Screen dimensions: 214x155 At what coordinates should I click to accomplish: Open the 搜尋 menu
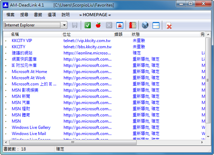pyautogui.click(x=24, y=15)
